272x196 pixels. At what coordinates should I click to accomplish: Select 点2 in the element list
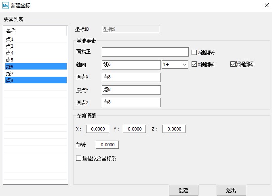tap(10, 46)
